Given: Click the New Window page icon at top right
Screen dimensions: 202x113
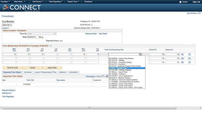Looking at the screenshot, I should (x=199, y=13).
